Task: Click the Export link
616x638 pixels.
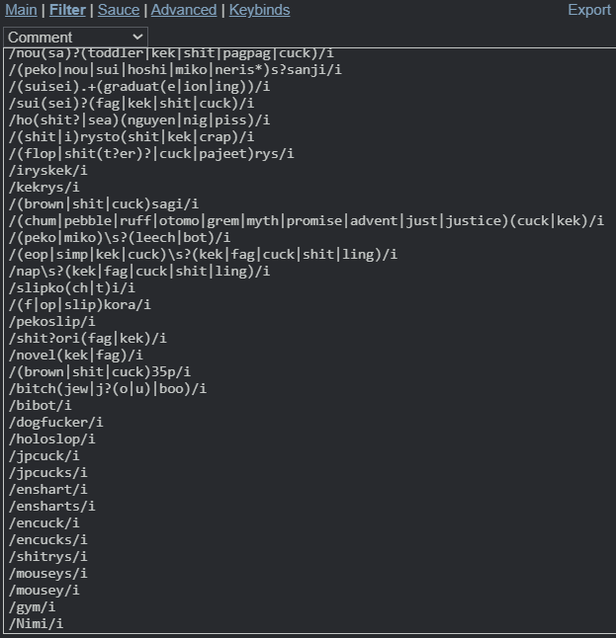Action: pyautogui.click(x=589, y=10)
